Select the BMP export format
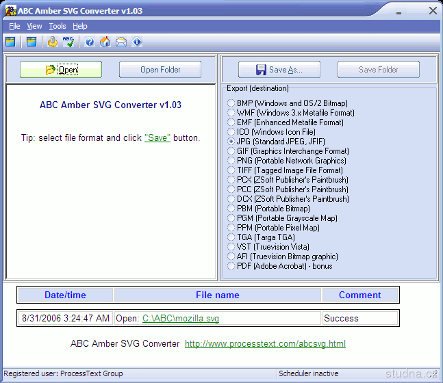 tap(288, 103)
